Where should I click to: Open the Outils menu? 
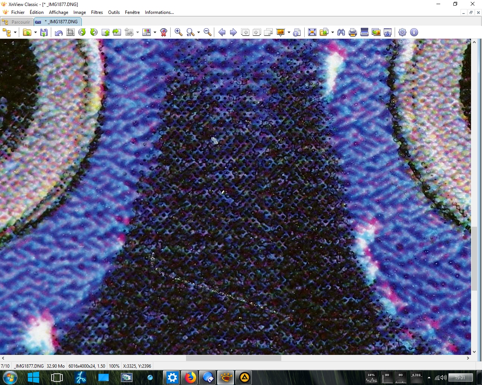tap(114, 12)
